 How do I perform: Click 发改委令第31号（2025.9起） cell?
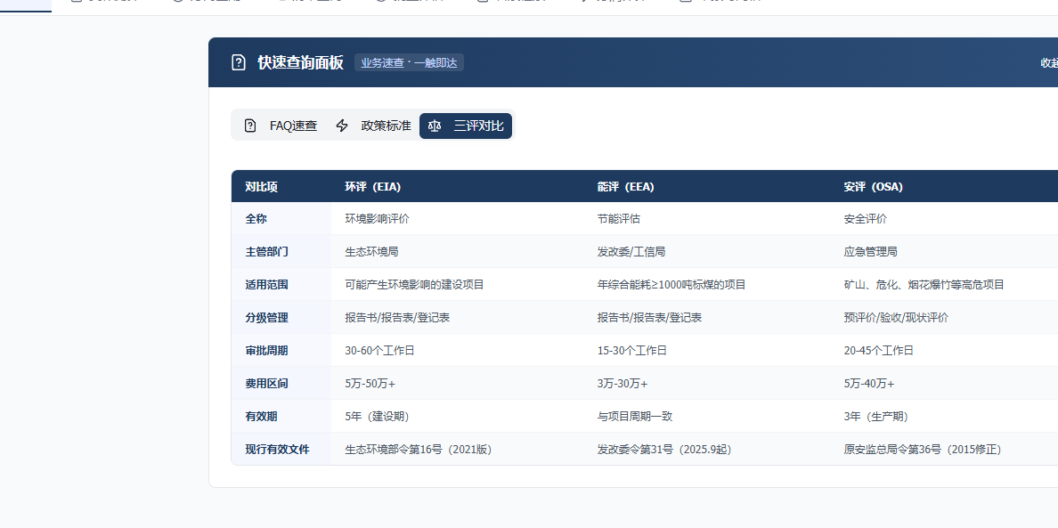click(x=664, y=449)
